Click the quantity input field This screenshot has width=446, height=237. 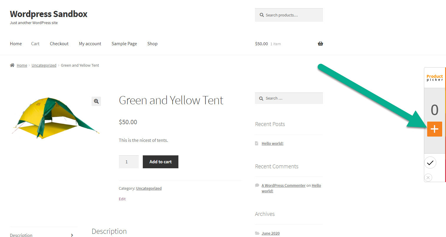(x=129, y=162)
